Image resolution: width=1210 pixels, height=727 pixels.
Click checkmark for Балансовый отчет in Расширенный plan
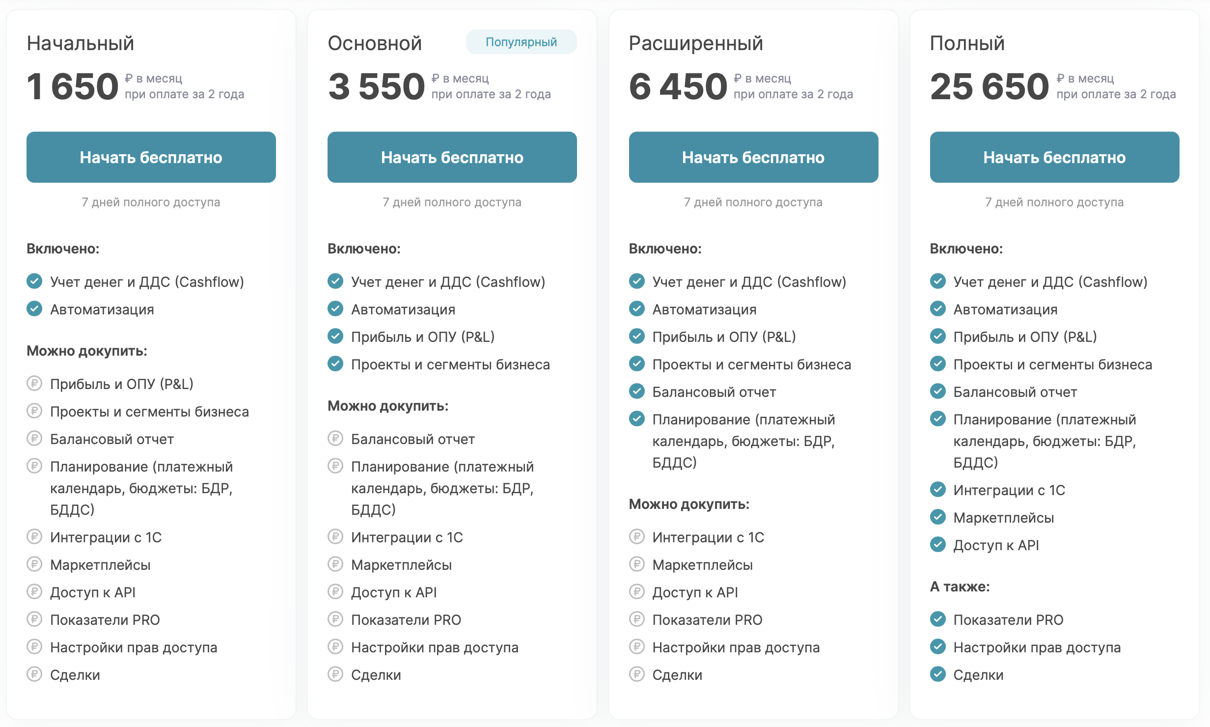[x=636, y=391]
